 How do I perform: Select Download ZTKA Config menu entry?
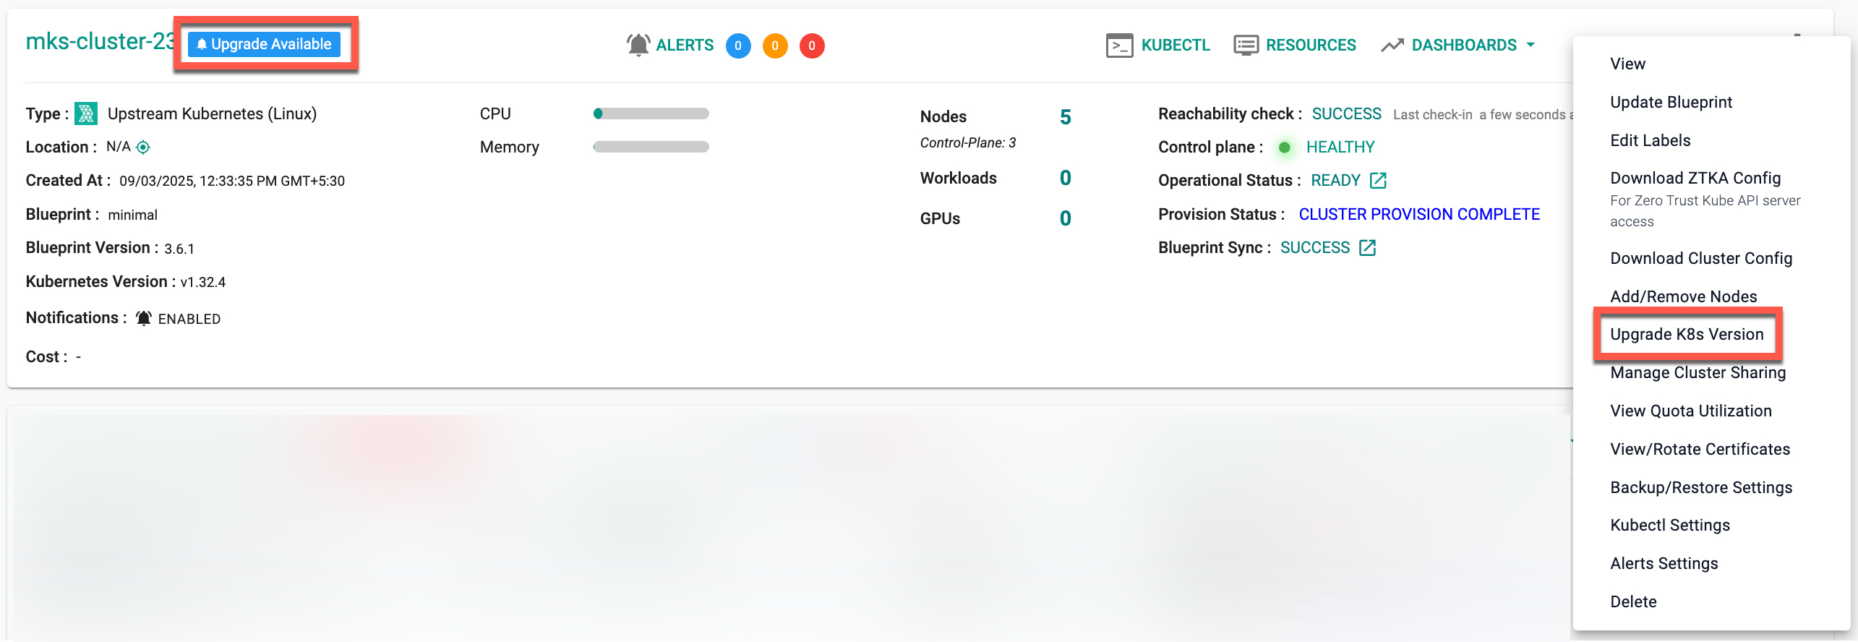(1695, 178)
